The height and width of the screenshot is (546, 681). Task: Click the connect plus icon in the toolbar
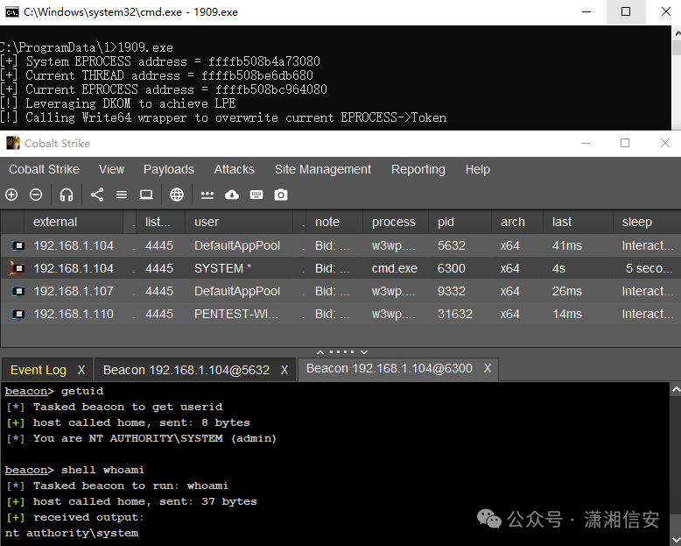click(x=11, y=195)
